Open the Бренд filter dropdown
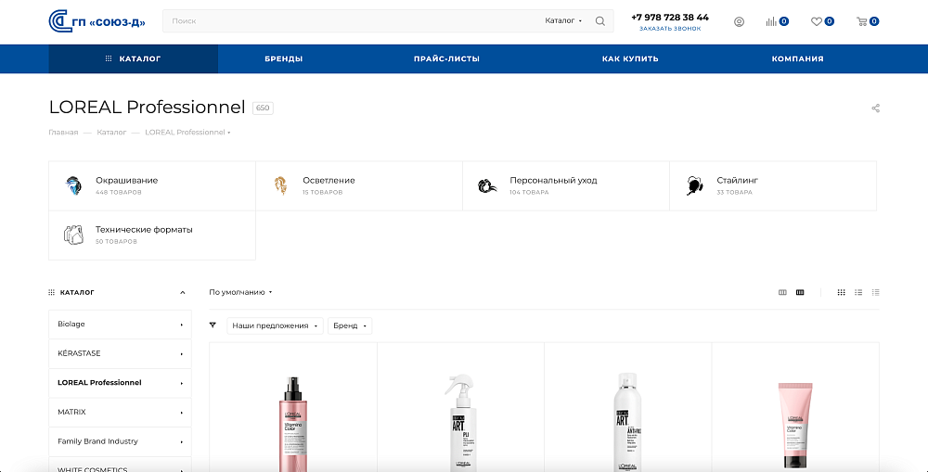Image resolution: width=928 pixels, height=472 pixels. coord(350,325)
